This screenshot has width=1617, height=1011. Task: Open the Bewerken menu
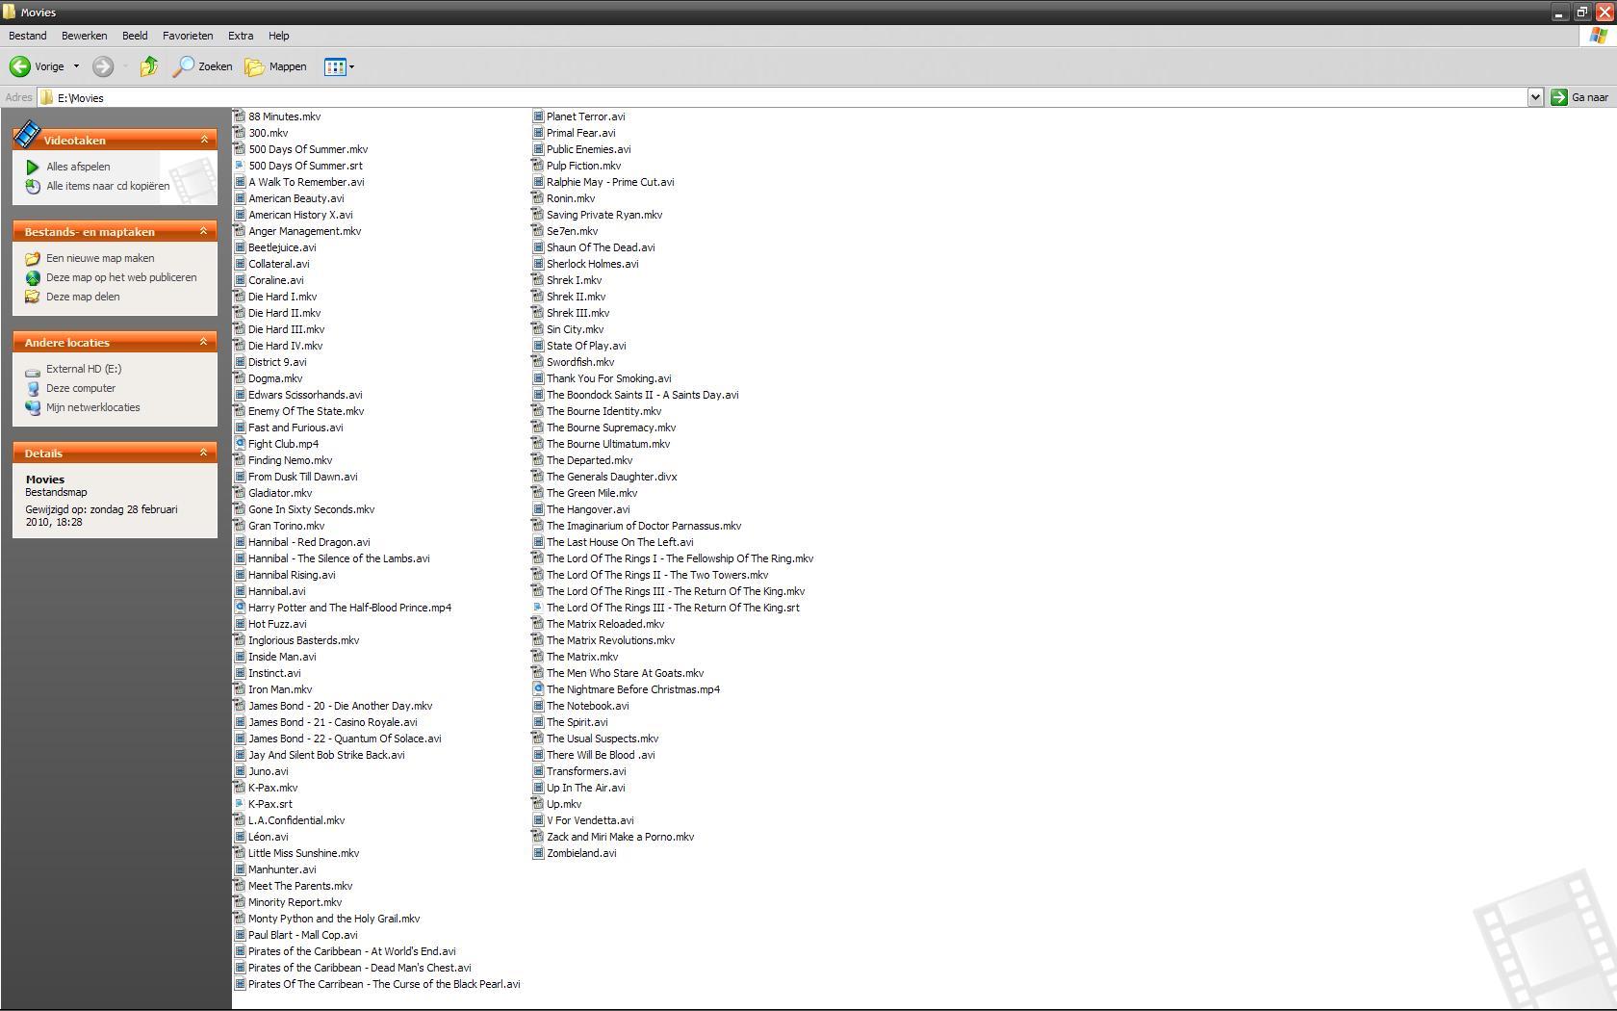(85, 36)
